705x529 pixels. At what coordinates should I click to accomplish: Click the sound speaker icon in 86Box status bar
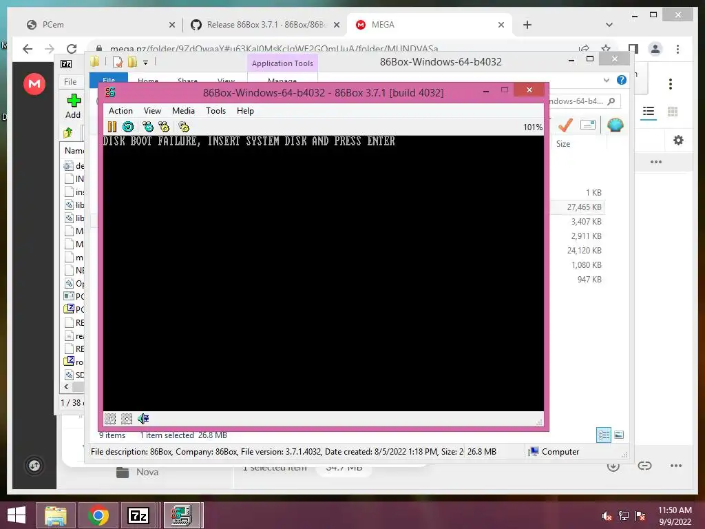[x=143, y=419]
